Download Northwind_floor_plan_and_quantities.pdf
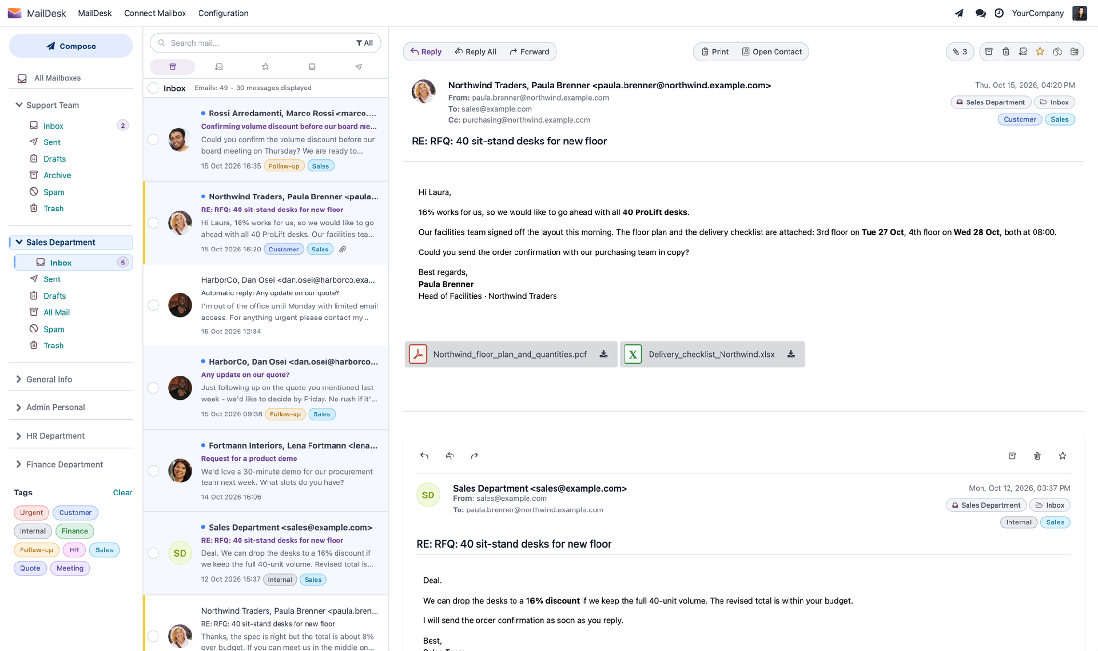This screenshot has width=1098, height=651. [603, 354]
